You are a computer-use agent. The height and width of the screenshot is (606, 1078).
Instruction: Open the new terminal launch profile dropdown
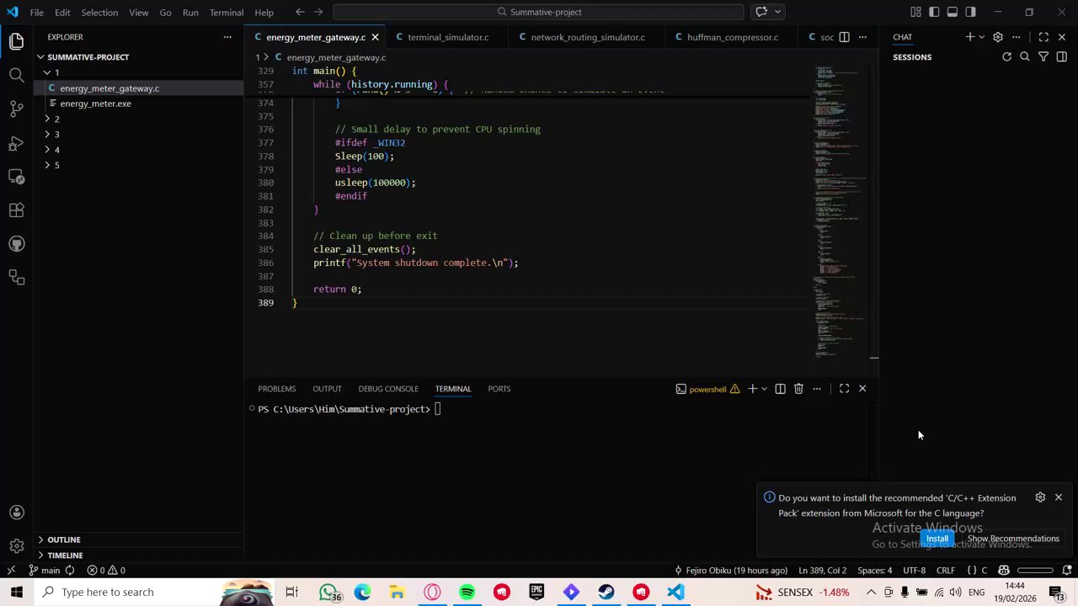click(x=764, y=389)
